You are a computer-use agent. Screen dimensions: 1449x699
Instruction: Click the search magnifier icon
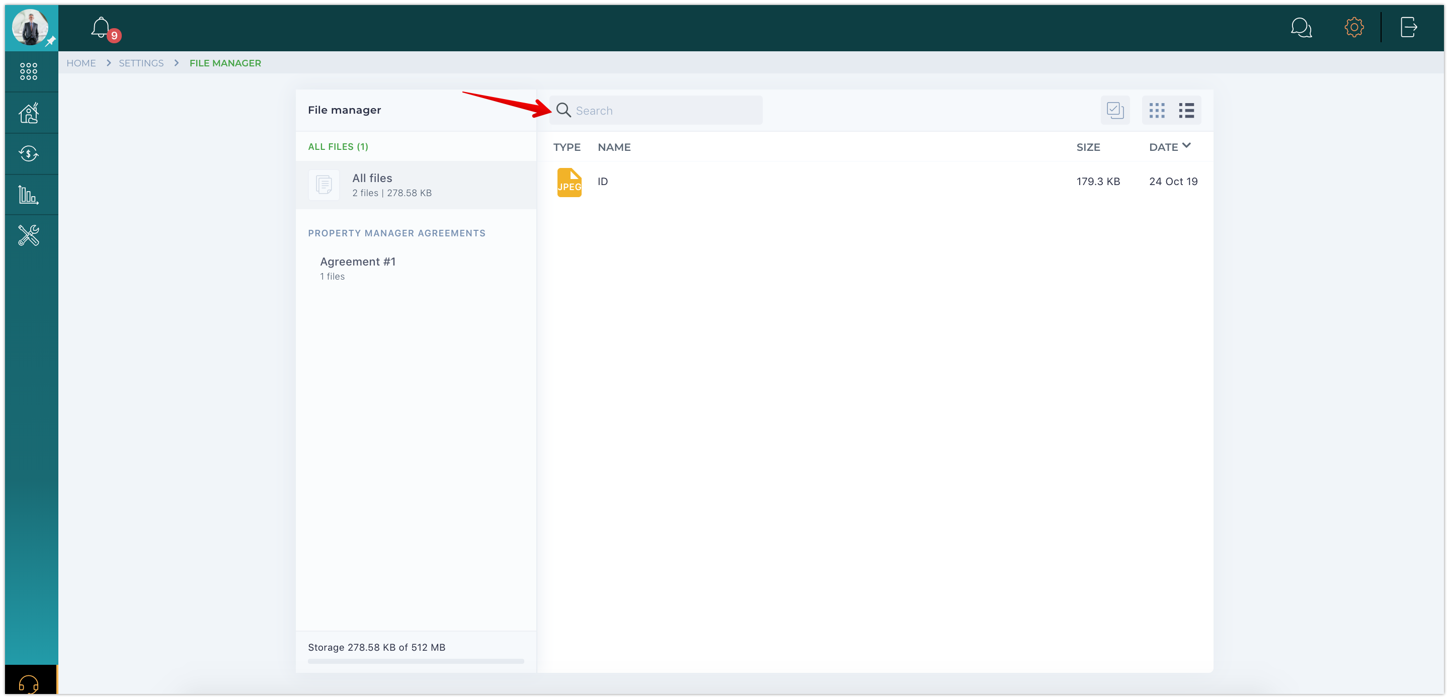pyautogui.click(x=563, y=110)
